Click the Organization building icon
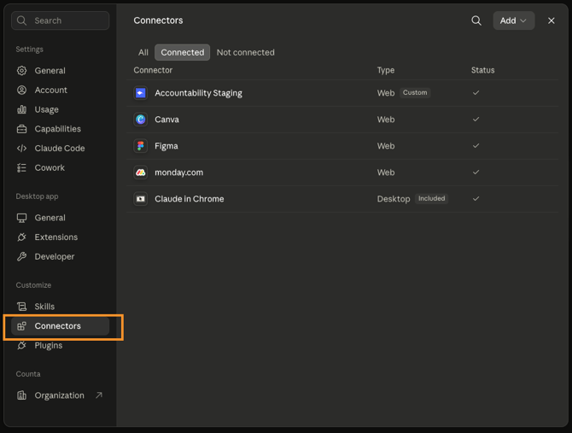This screenshot has height=433, width=572. click(22, 395)
